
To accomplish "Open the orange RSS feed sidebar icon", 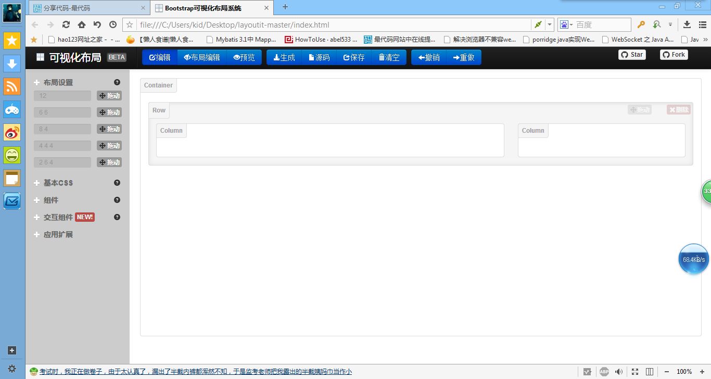I will pyautogui.click(x=12, y=86).
